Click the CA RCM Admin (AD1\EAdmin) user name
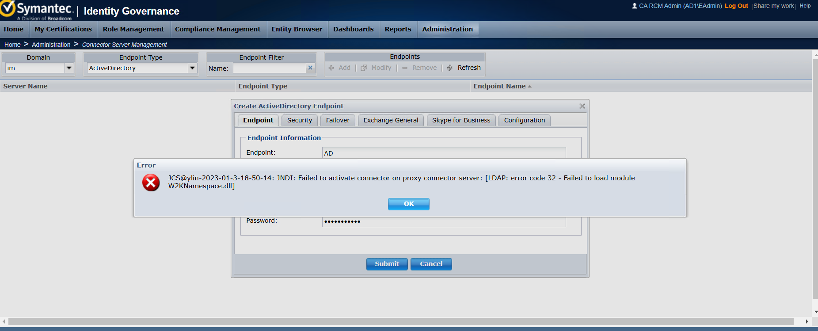The width and height of the screenshot is (818, 331). click(681, 6)
